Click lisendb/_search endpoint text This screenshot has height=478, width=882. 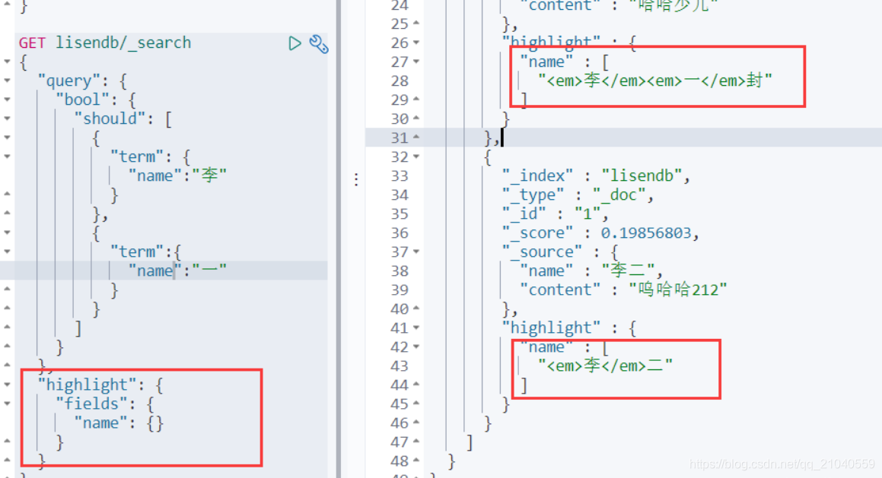(123, 43)
